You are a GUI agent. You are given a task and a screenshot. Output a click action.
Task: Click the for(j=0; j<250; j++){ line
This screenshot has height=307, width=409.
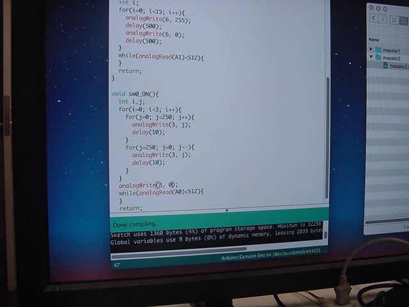160,116
